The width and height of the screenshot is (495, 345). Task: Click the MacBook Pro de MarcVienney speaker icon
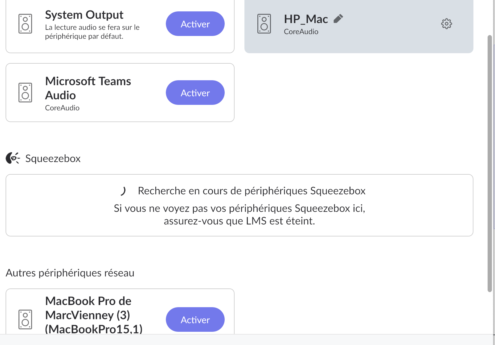tap(25, 319)
